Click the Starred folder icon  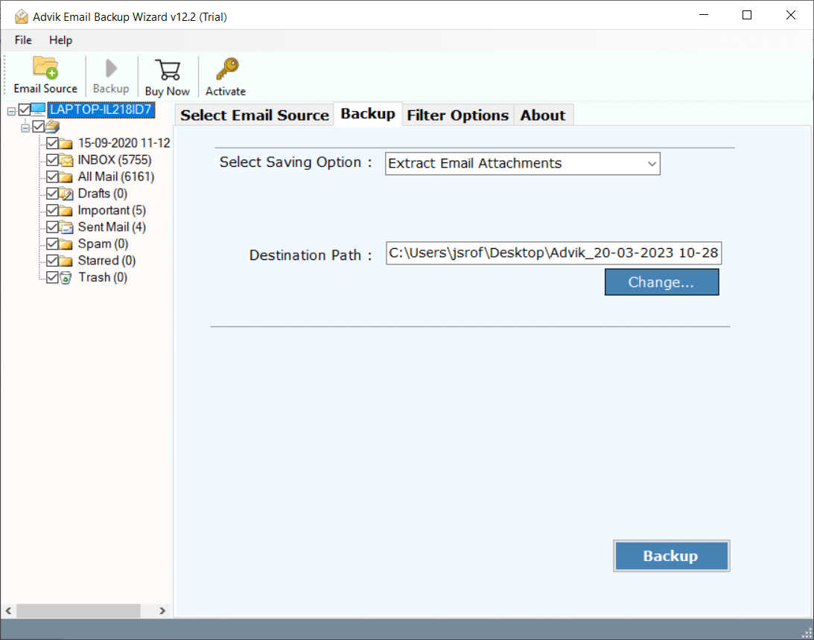[66, 261]
